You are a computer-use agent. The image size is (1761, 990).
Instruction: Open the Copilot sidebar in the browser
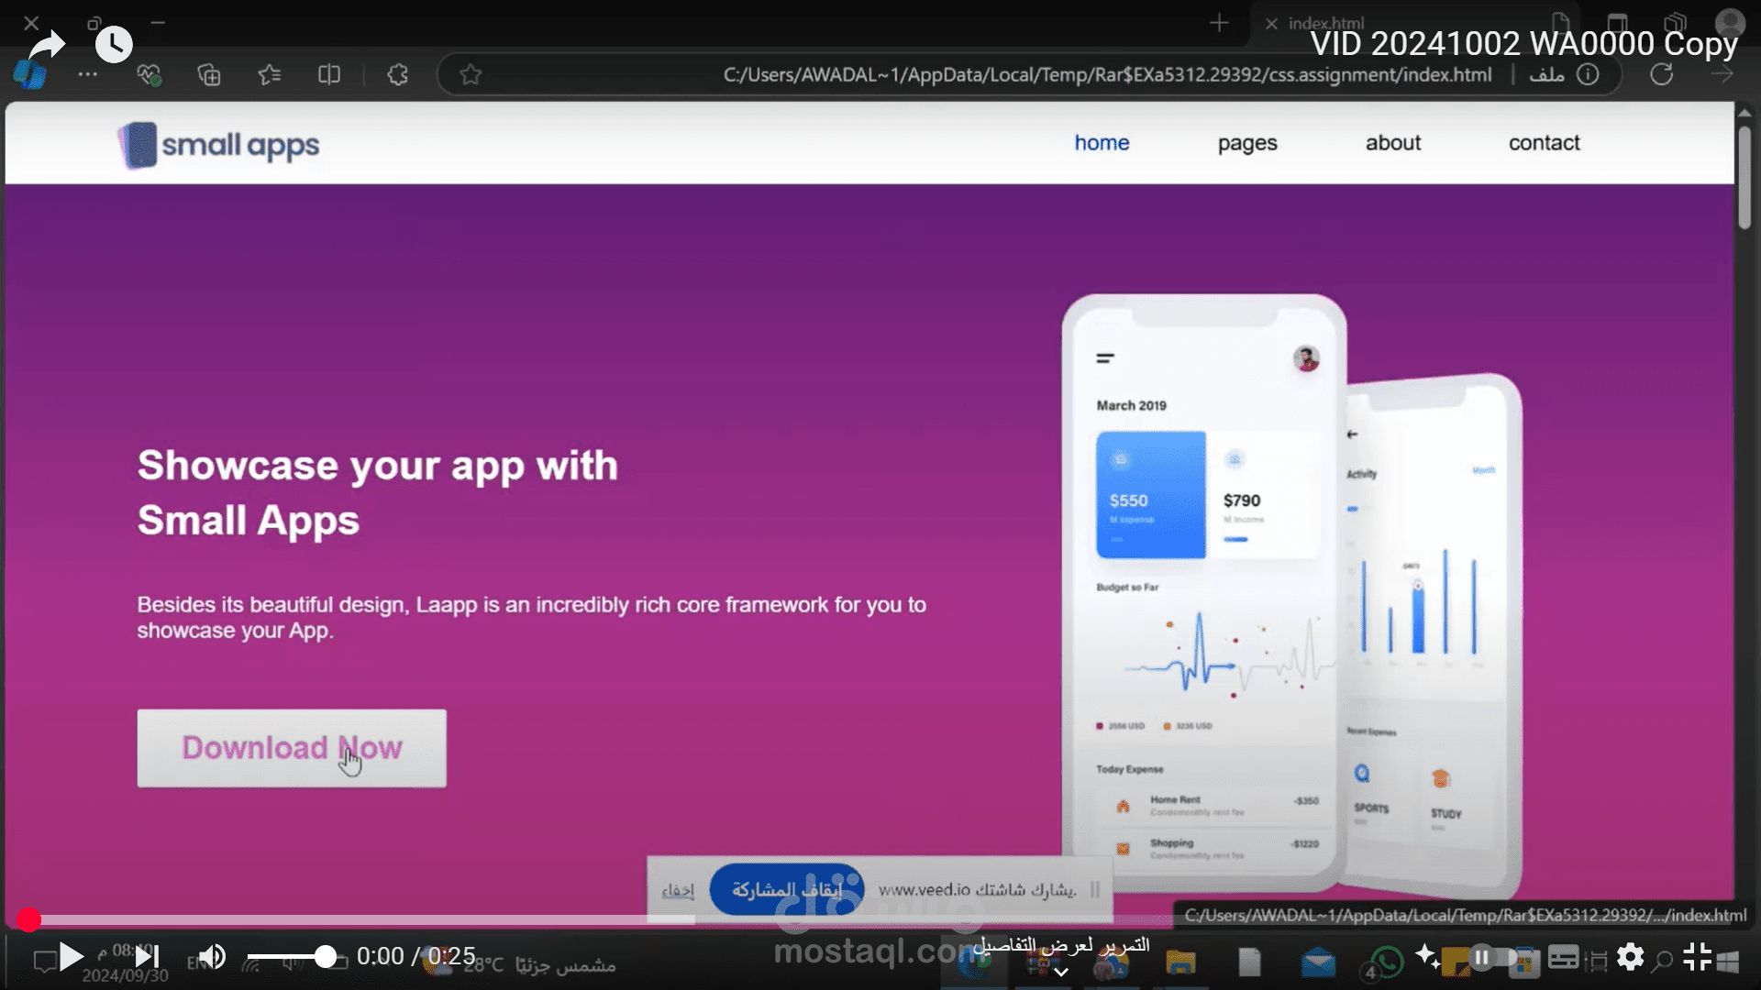point(30,74)
